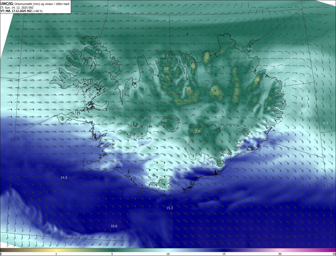This screenshot has width=336, height=256.
Task: Click the 3.4 value label in the highlands
Action: 188,88
